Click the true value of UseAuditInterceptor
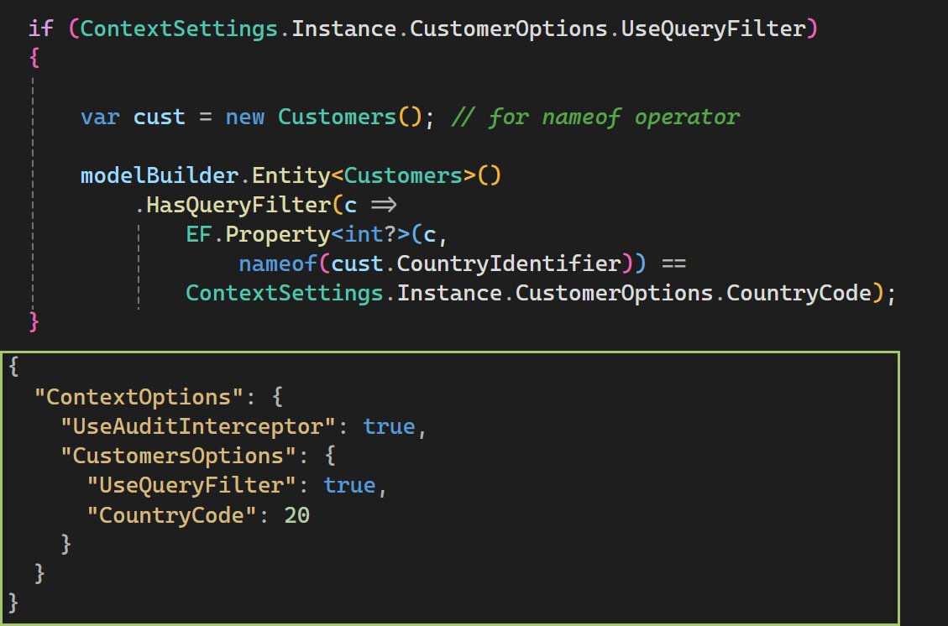Image resolution: width=948 pixels, height=626 pixels. click(389, 426)
